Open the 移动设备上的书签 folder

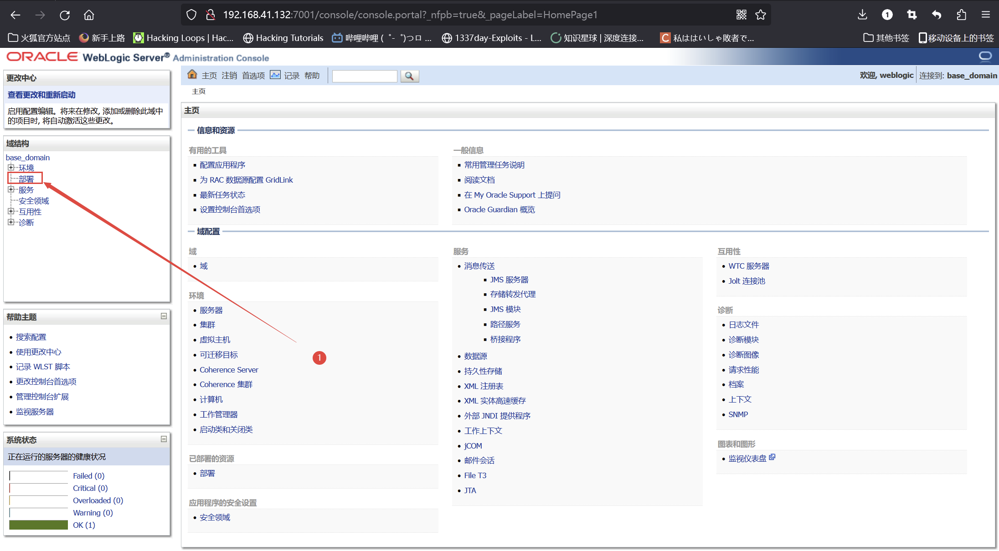(956, 38)
